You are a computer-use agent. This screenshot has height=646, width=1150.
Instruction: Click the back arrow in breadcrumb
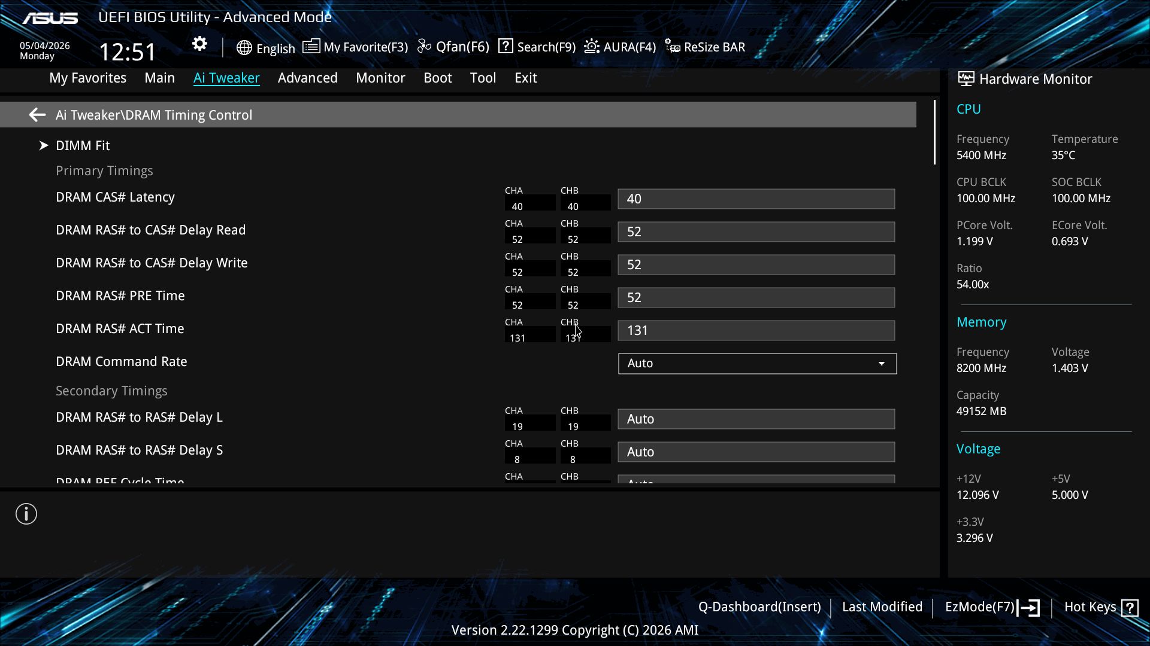[x=37, y=115]
